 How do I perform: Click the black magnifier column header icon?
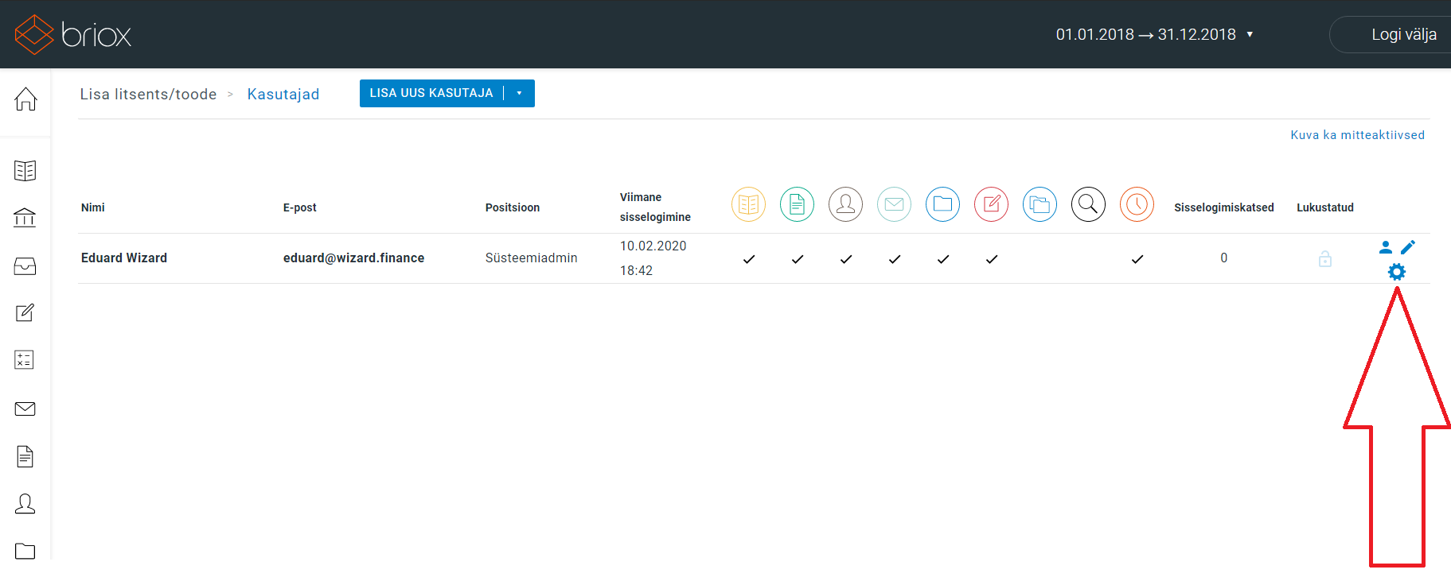pos(1088,205)
